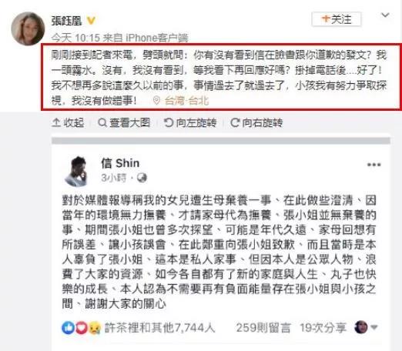Open the 259則留言 comments link
The height and width of the screenshot is (351, 402).
[263, 328]
